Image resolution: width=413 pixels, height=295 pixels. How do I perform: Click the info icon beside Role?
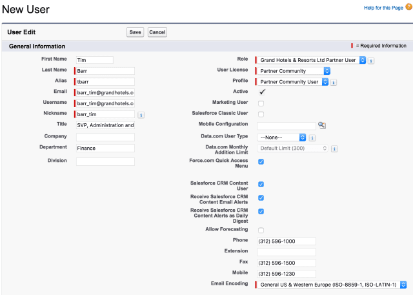click(x=371, y=61)
